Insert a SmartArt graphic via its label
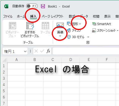The image size is (119, 106). (104, 24)
